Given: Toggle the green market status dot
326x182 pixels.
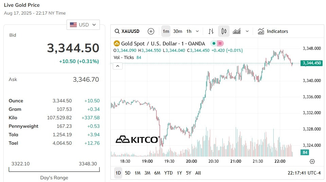Looking at the screenshot, I should [x=214, y=43].
